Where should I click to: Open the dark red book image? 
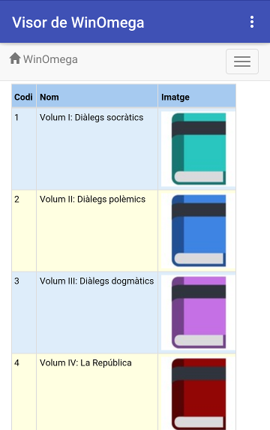(199, 393)
